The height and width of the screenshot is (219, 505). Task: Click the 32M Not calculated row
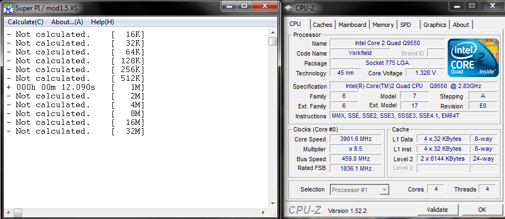[76, 131]
